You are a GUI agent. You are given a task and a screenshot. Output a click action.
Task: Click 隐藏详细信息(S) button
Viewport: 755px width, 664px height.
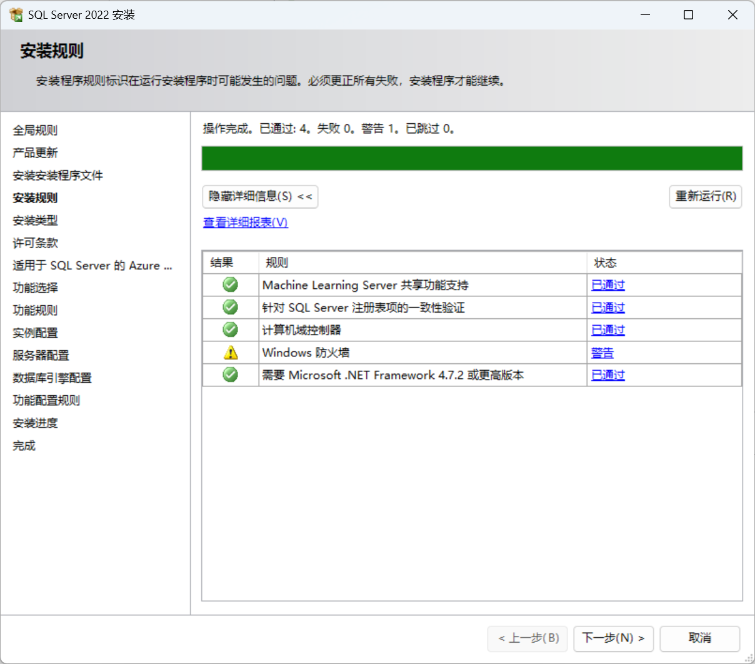click(x=260, y=196)
